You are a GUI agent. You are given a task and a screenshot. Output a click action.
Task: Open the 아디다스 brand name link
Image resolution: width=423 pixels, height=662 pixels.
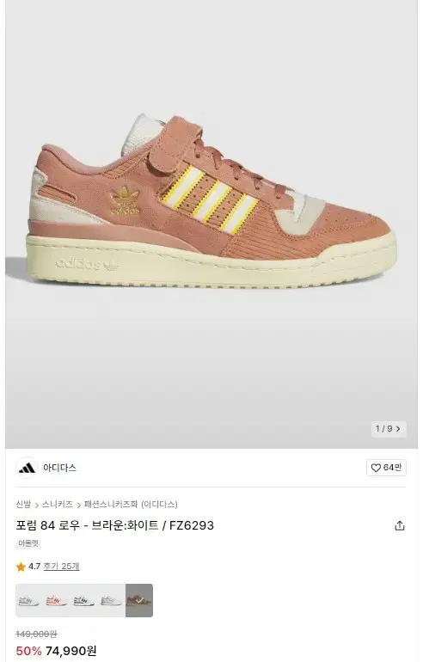point(59,468)
